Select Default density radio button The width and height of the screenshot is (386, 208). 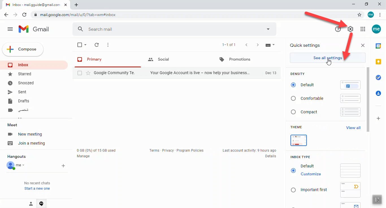(293, 85)
